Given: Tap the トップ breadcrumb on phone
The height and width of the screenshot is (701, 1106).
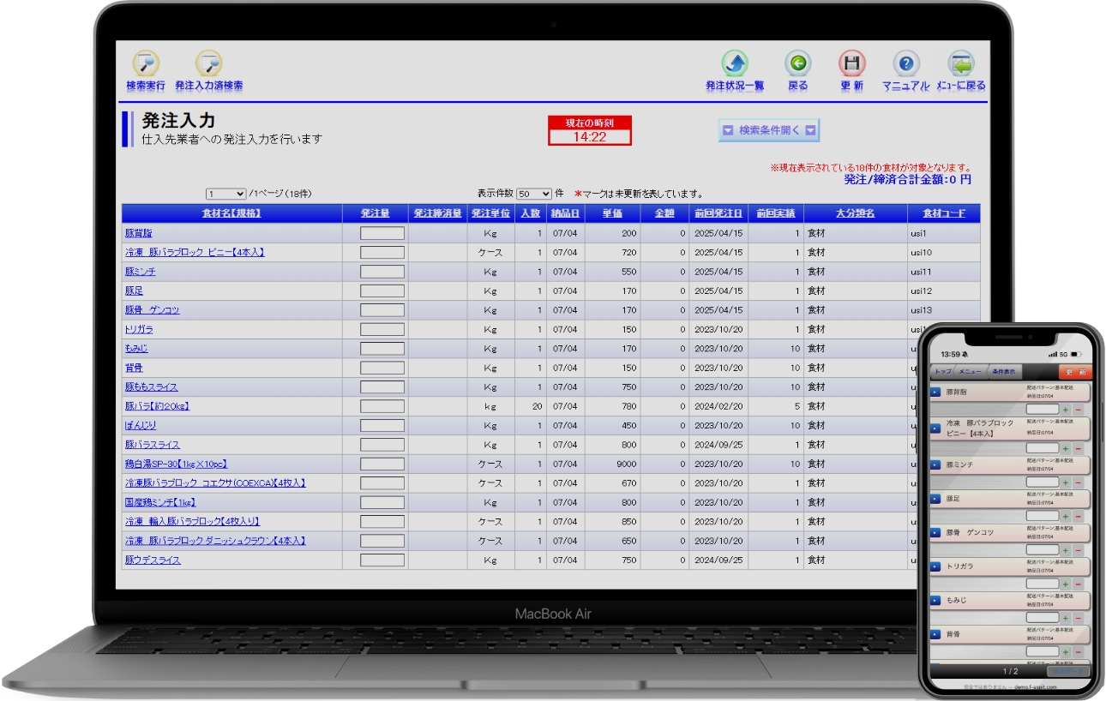Looking at the screenshot, I should [x=942, y=372].
